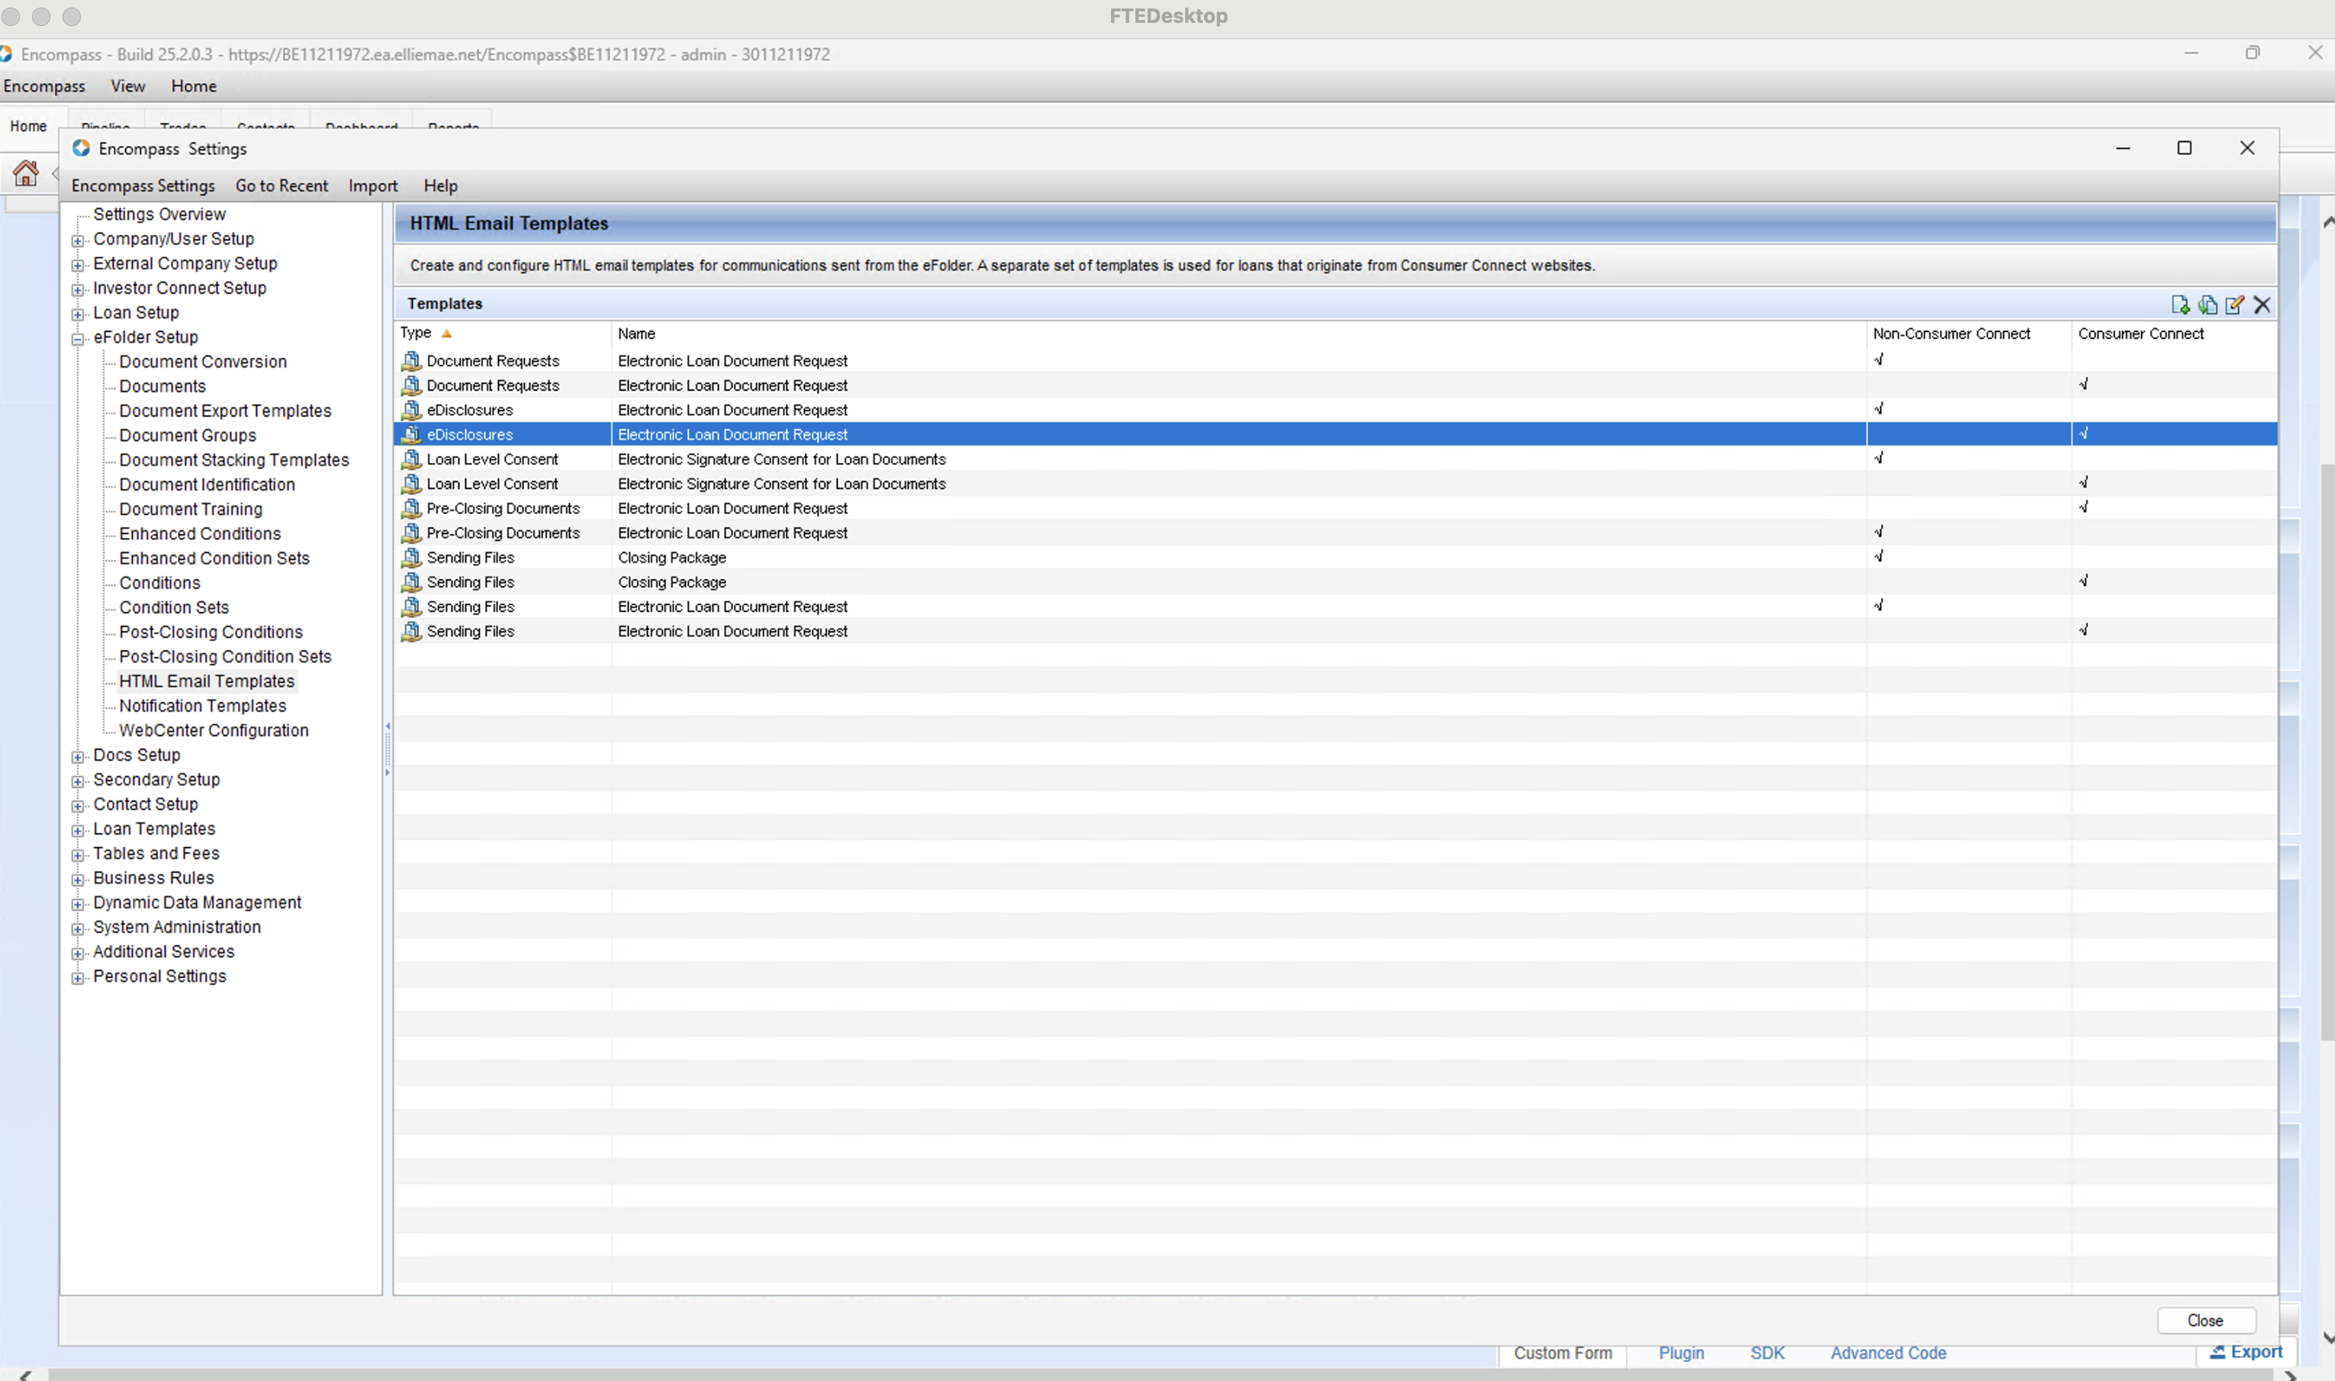Click Non-Consumer Connect checkmark in first row

tap(1879, 360)
